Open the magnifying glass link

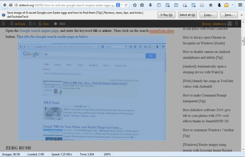click(162, 31)
